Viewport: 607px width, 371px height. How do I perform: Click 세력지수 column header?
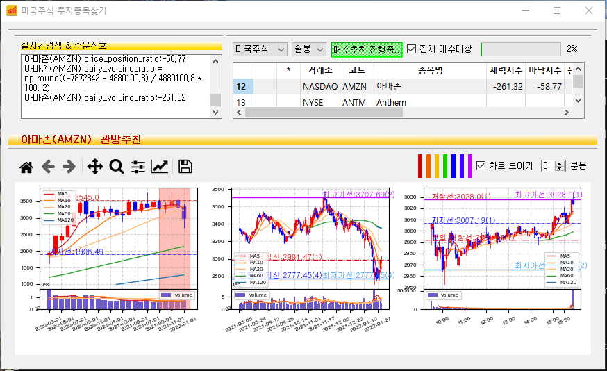pyautogui.click(x=506, y=70)
